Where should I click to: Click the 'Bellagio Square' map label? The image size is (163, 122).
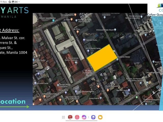(x=40, y=60)
